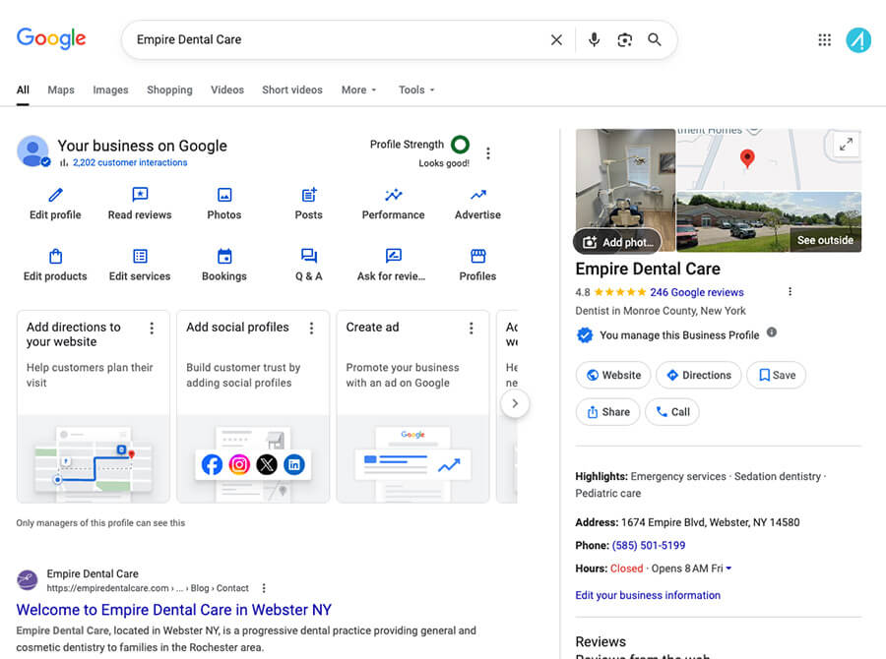
Task: Click the Profile Strength ring indicator
Action: pyautogui.click(x=462, y=144)
